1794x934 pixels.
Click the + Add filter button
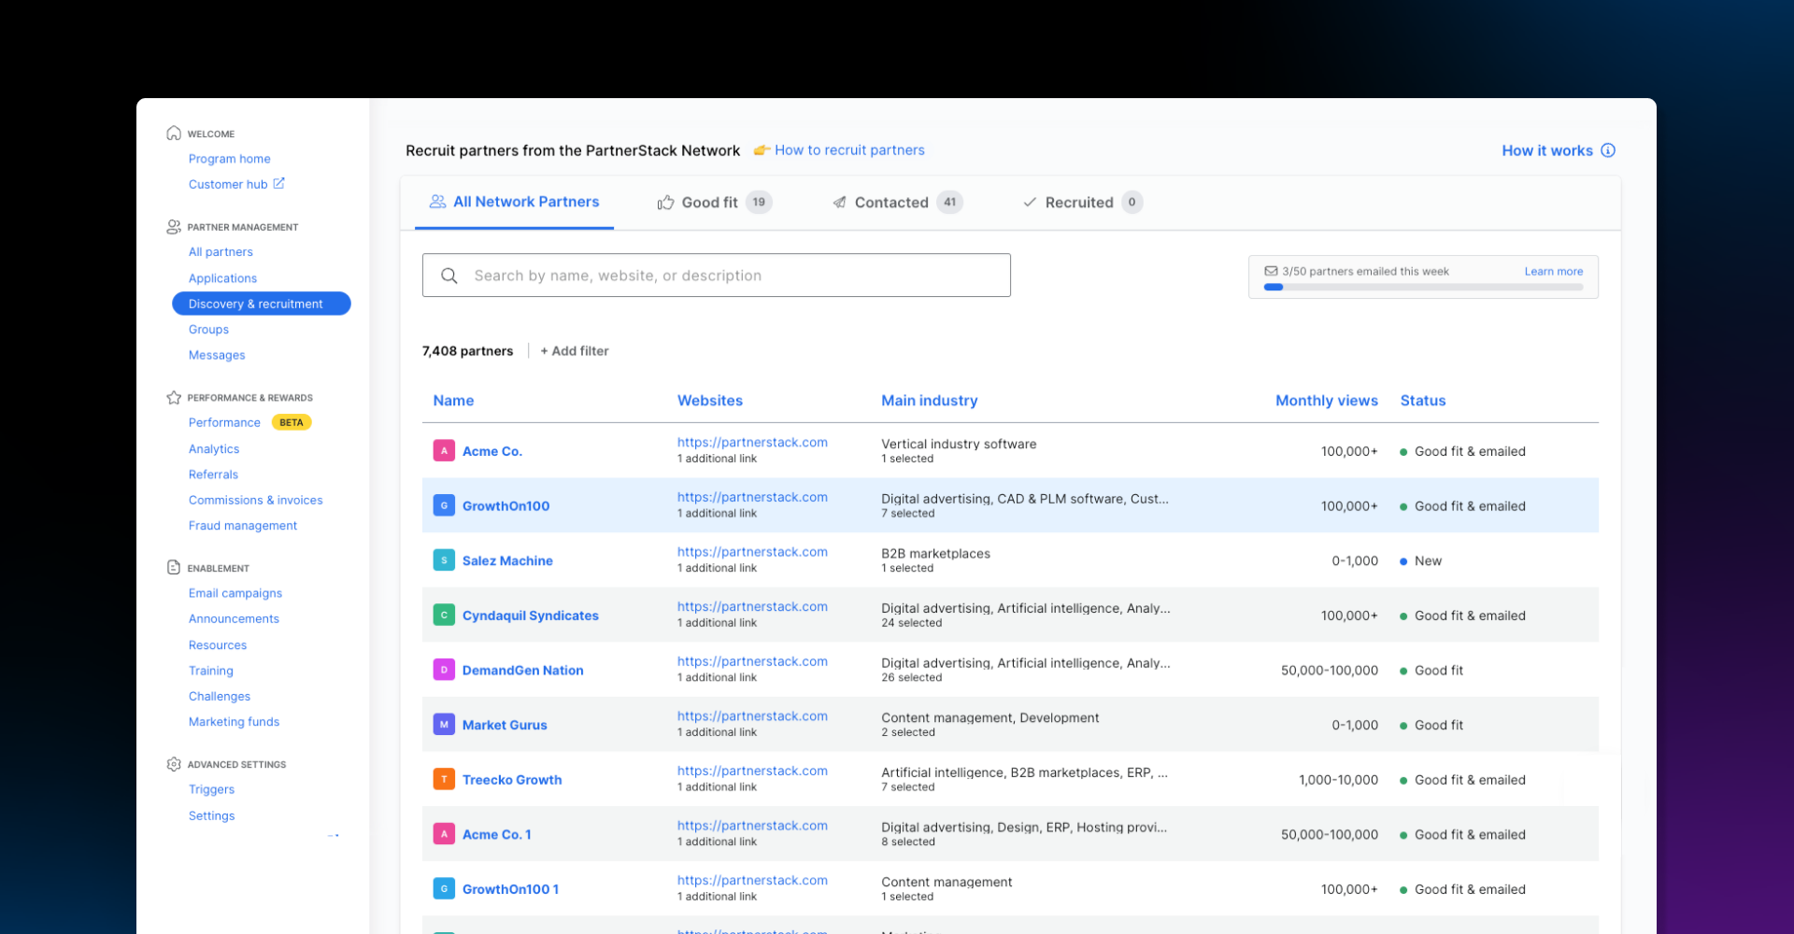point(575,351)
